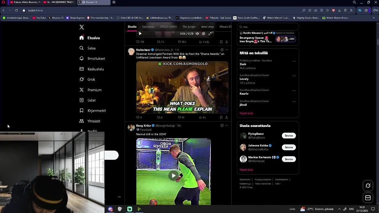Show hidden system tray icons
379x213 pixels.
pyautogui.click(x=339, y=209)
